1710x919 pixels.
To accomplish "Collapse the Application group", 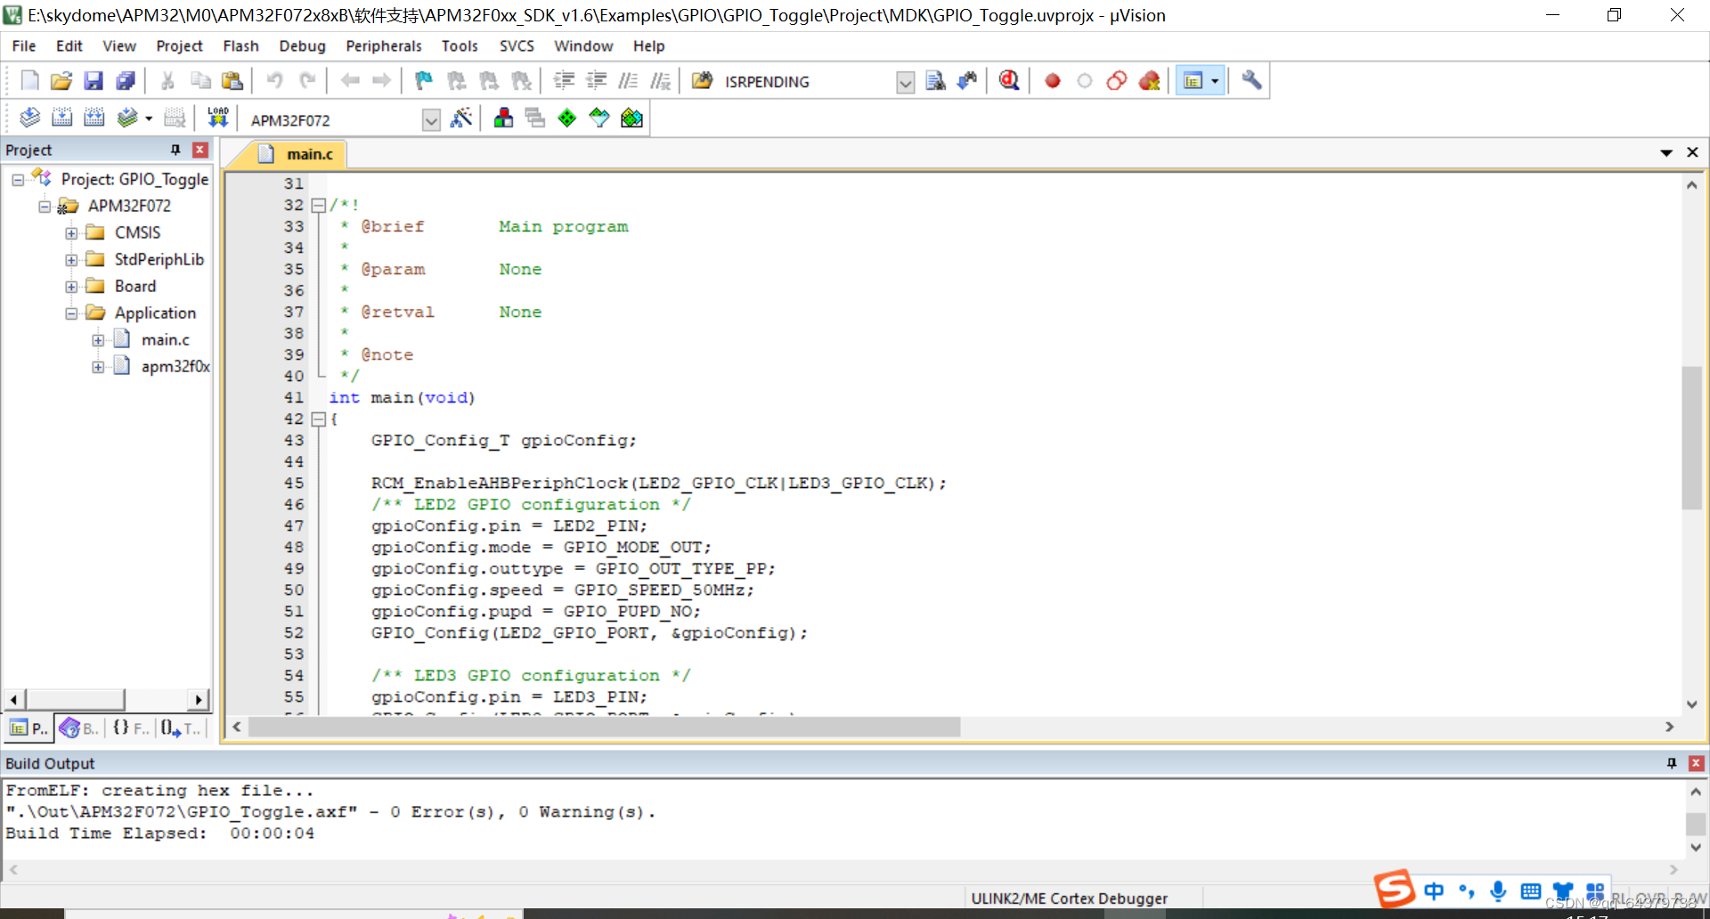I will point(71,313).
